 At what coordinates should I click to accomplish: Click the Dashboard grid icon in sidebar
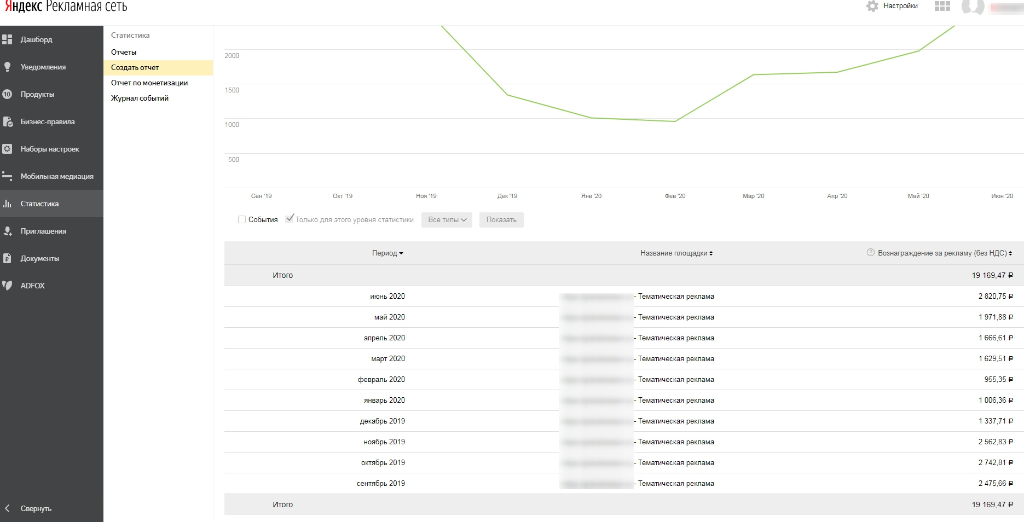coord(7,39)
